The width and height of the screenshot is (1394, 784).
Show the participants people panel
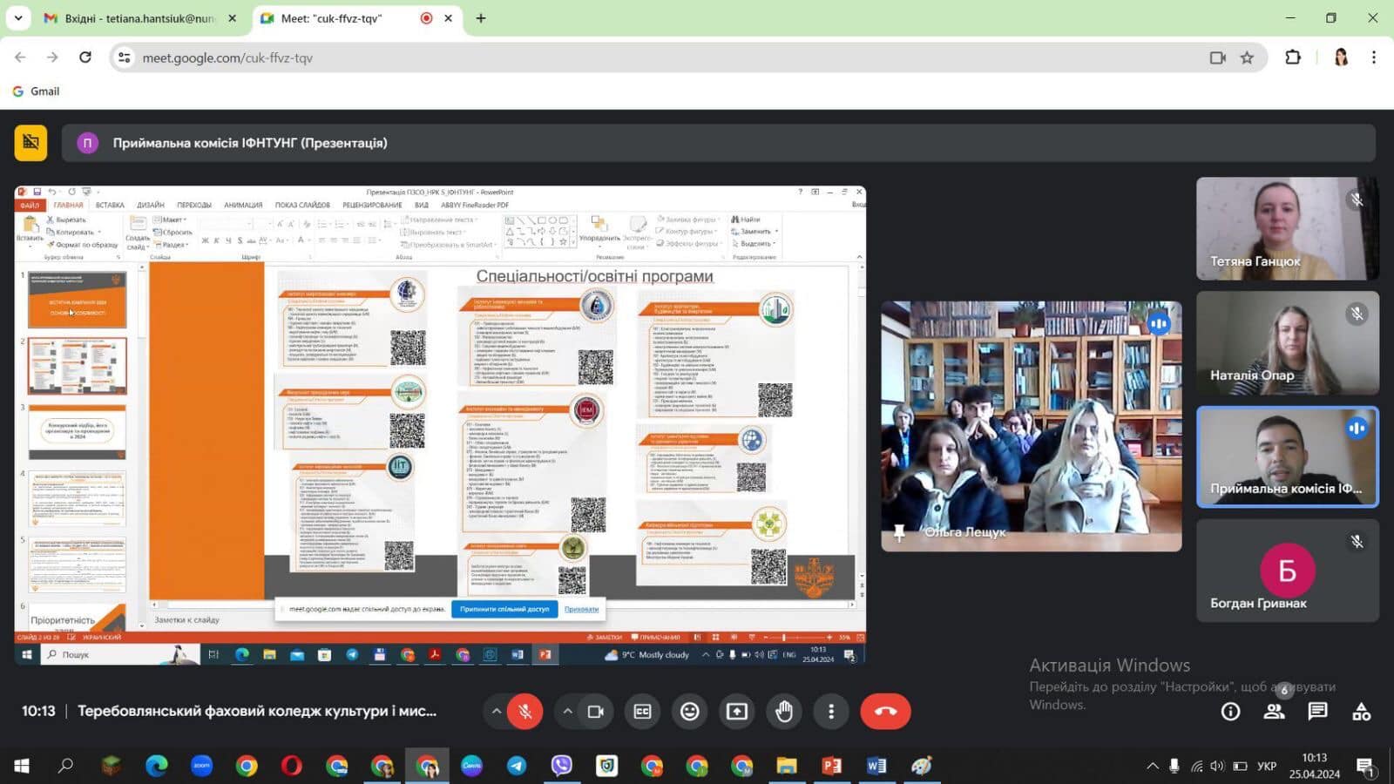coord(1274,712)
